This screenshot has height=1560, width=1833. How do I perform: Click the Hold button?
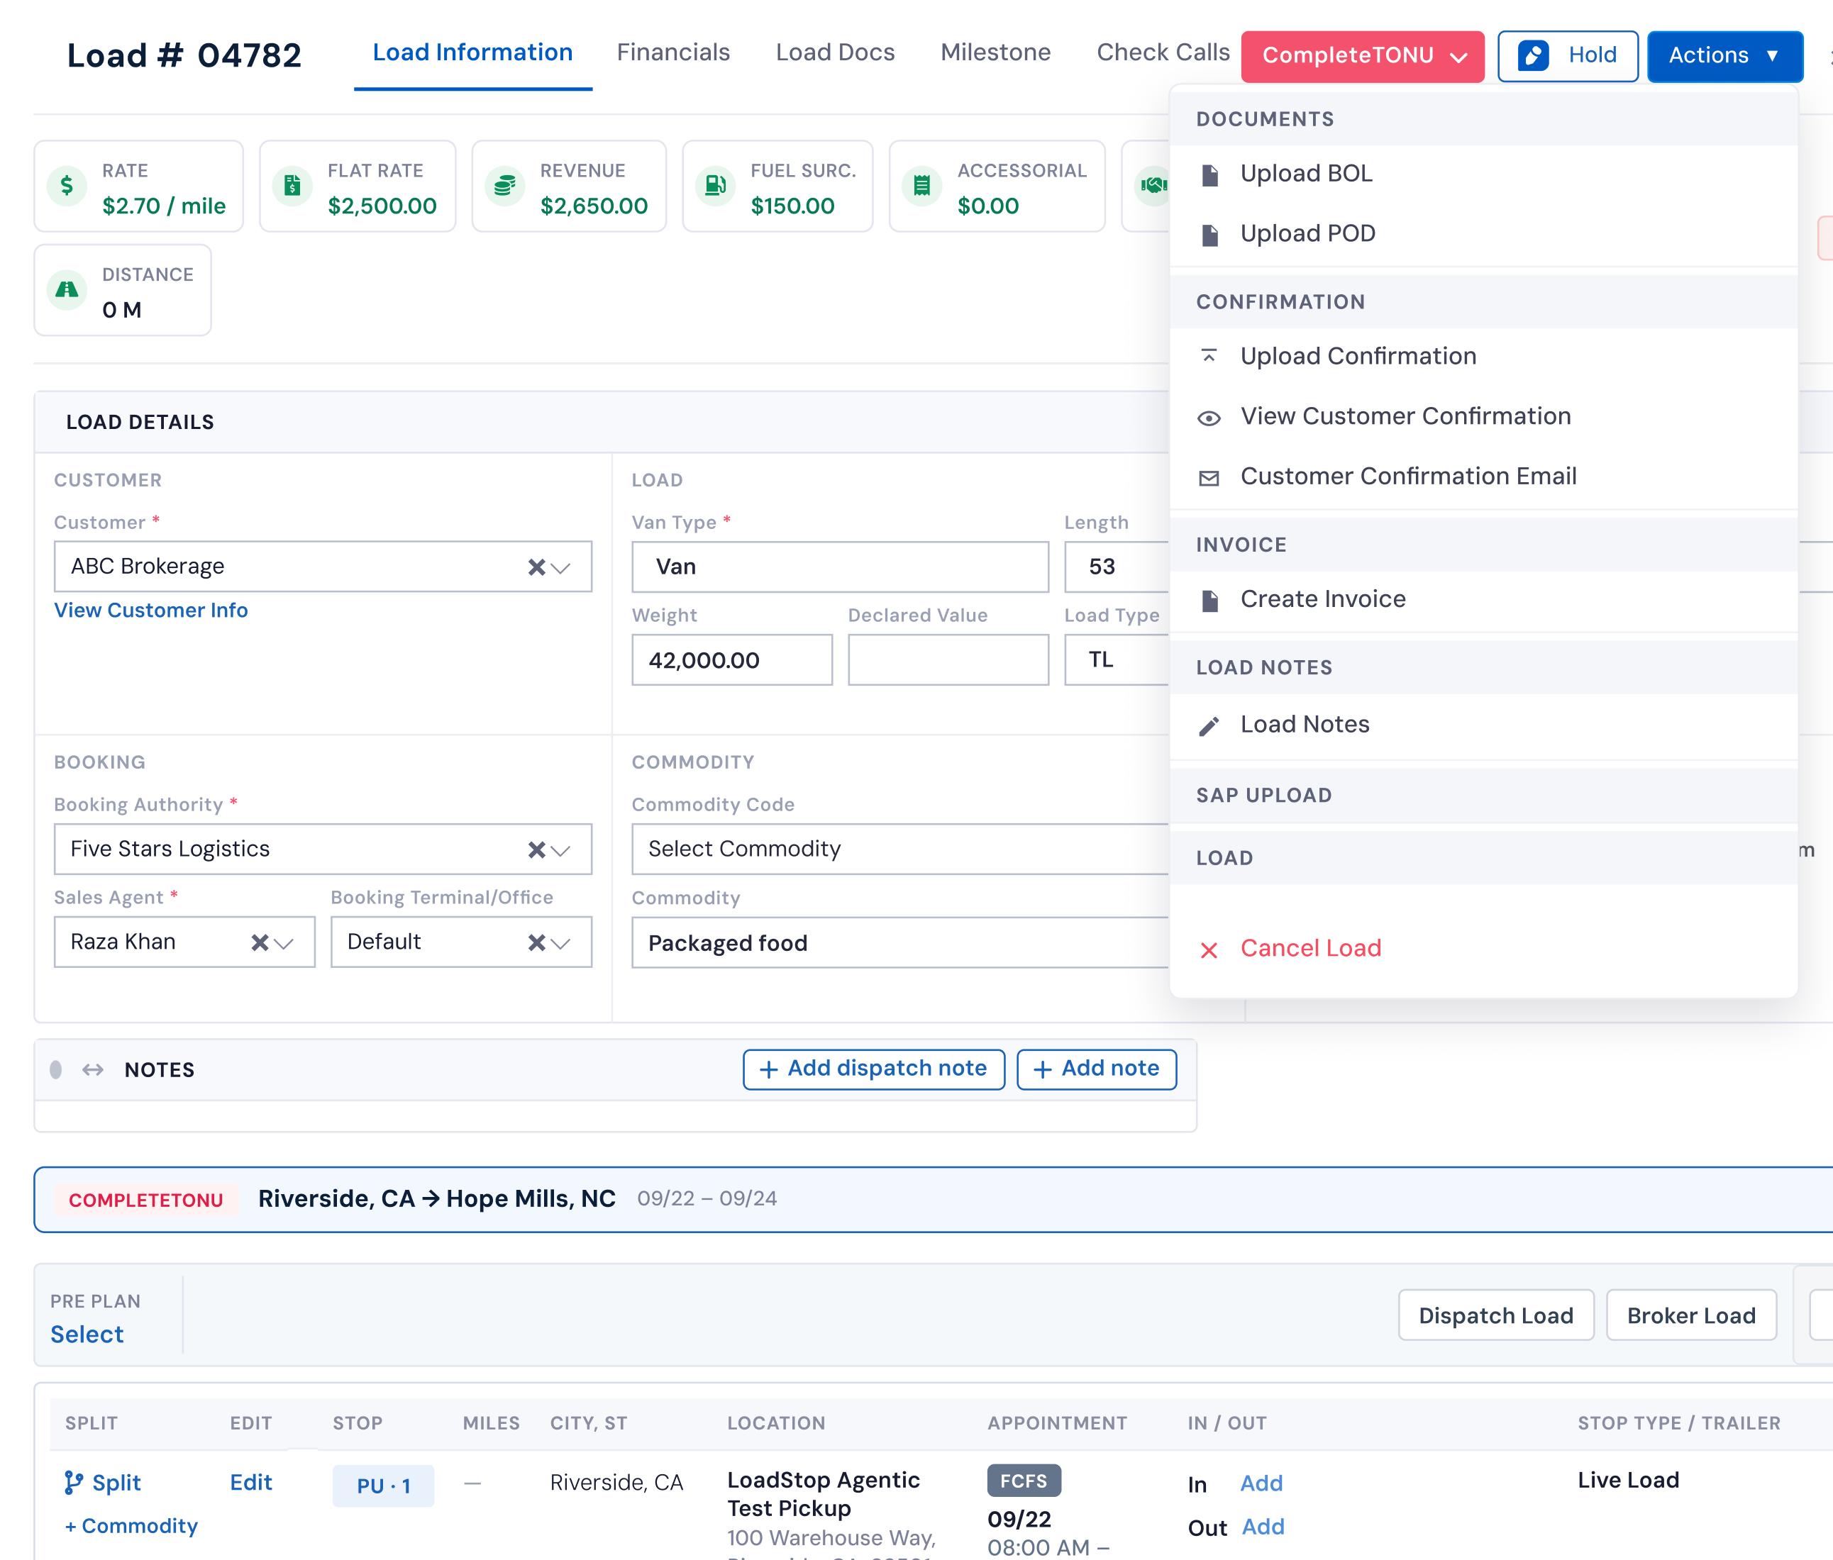1568,56
